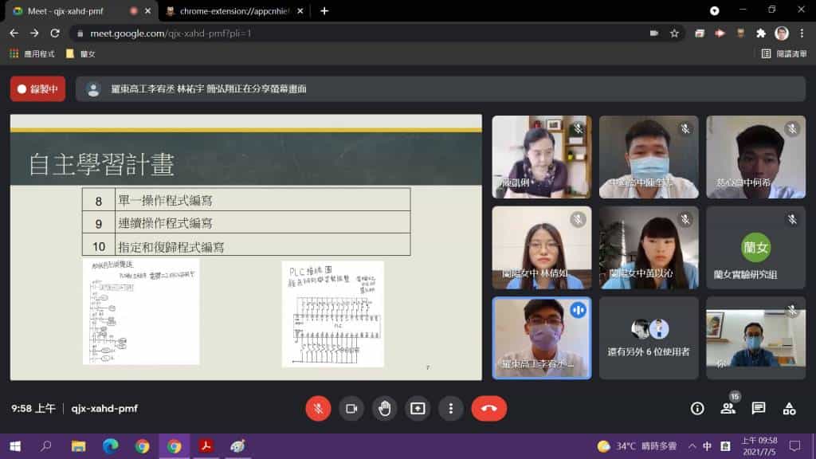Select the 蘭女實驗研究組 participant tile

click(x=755, y=248)
